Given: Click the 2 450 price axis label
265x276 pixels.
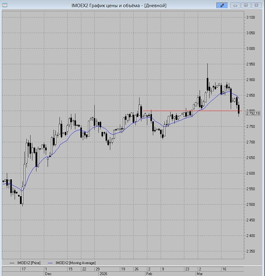Looking at the screenshot, I should tap(251, 220).
